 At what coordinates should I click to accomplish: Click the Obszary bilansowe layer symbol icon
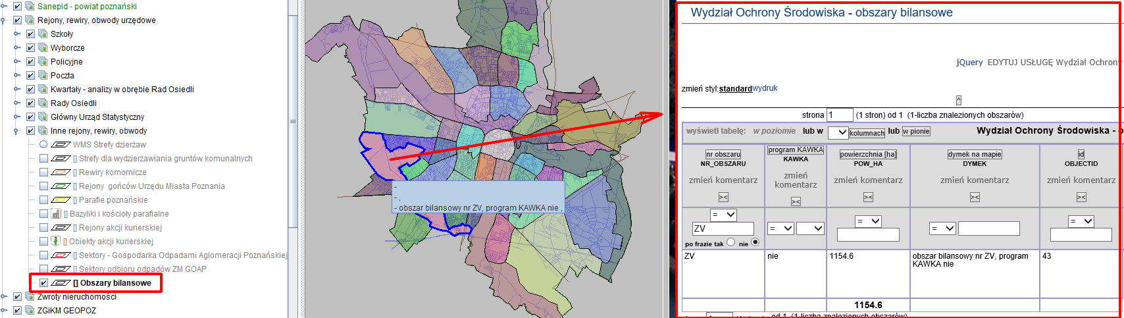pos(61,283)
